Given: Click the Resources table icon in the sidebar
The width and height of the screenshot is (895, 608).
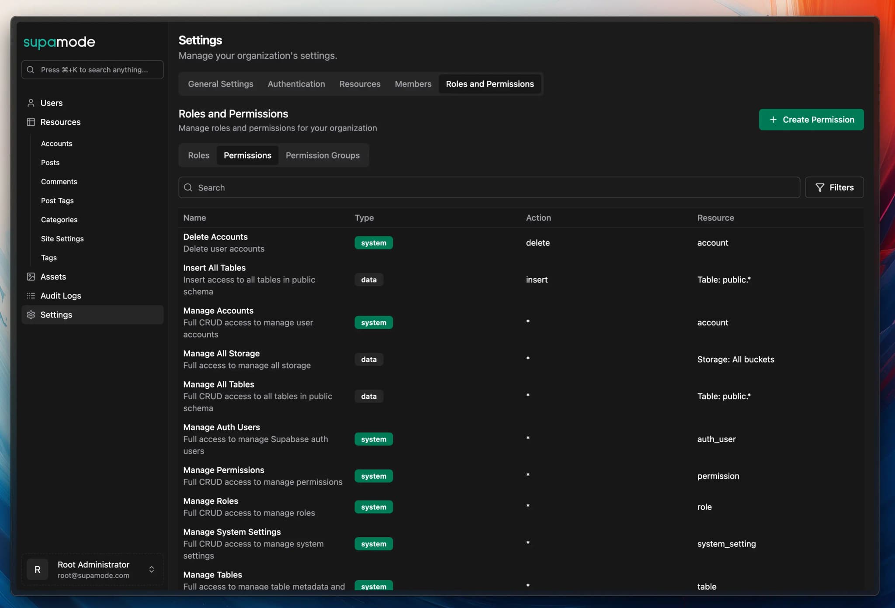Looking at the screenshot, I should coord(31,122).
